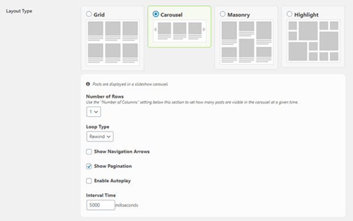The width and height of the screenshot is (353, 221).
Task: Choose the Masonry layout radio button
Action: pyautogui.click(x=223, y=14)
